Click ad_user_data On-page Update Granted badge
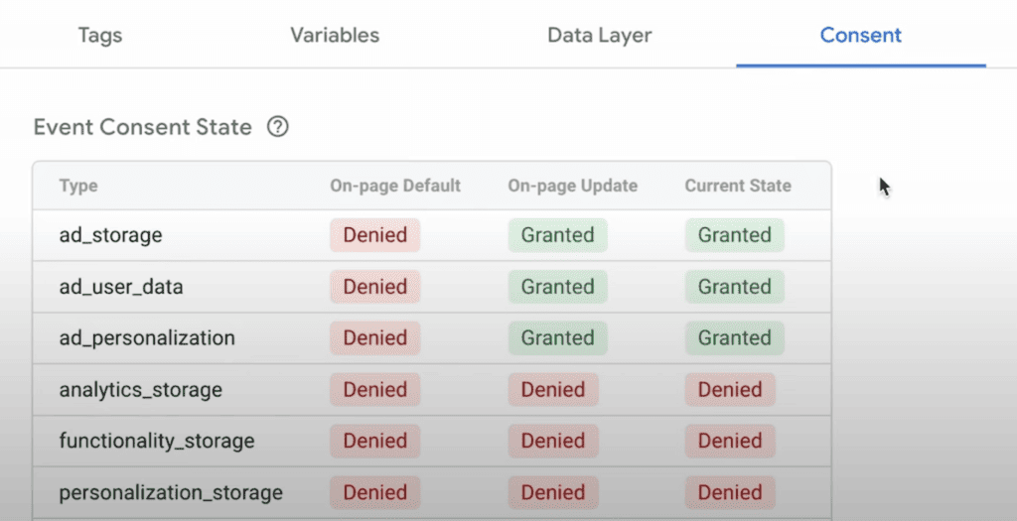This screenshot has width=1017, height=521. point(557,287)
